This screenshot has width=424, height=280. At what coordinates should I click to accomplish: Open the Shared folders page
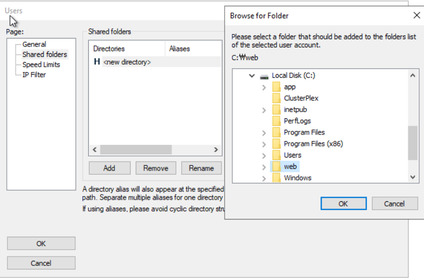click(x=44, y=55)
